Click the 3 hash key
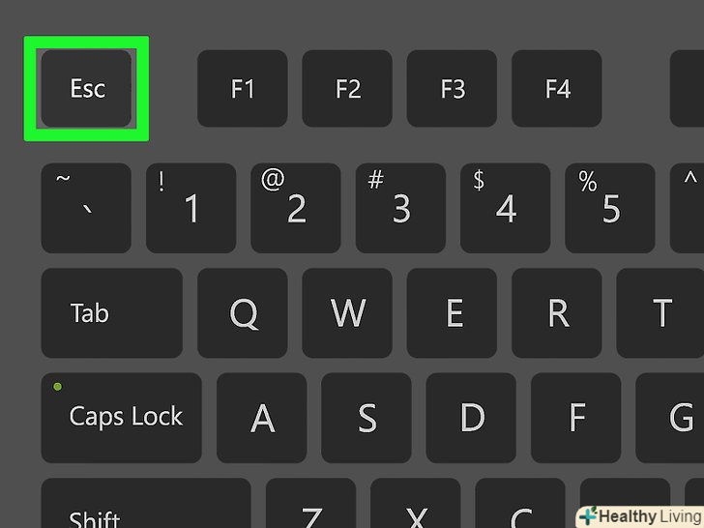The width and height of the screenshot is (704, 528). coord(400,208)
